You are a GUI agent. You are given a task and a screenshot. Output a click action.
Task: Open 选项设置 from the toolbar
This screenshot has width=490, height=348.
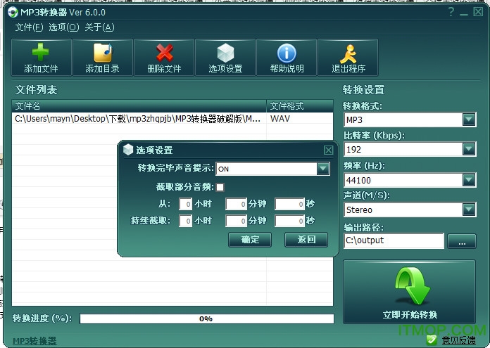coord(225,57)
